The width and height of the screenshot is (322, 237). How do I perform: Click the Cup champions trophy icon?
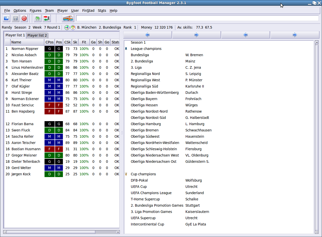point(126,174)
